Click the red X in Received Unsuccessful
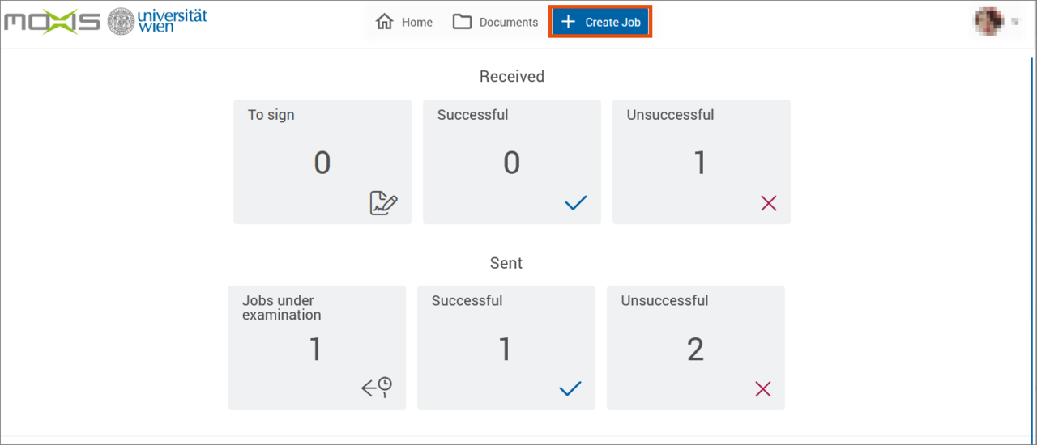Image resolution: width=1037 pixels, height=445 pixels. [768, 203]
